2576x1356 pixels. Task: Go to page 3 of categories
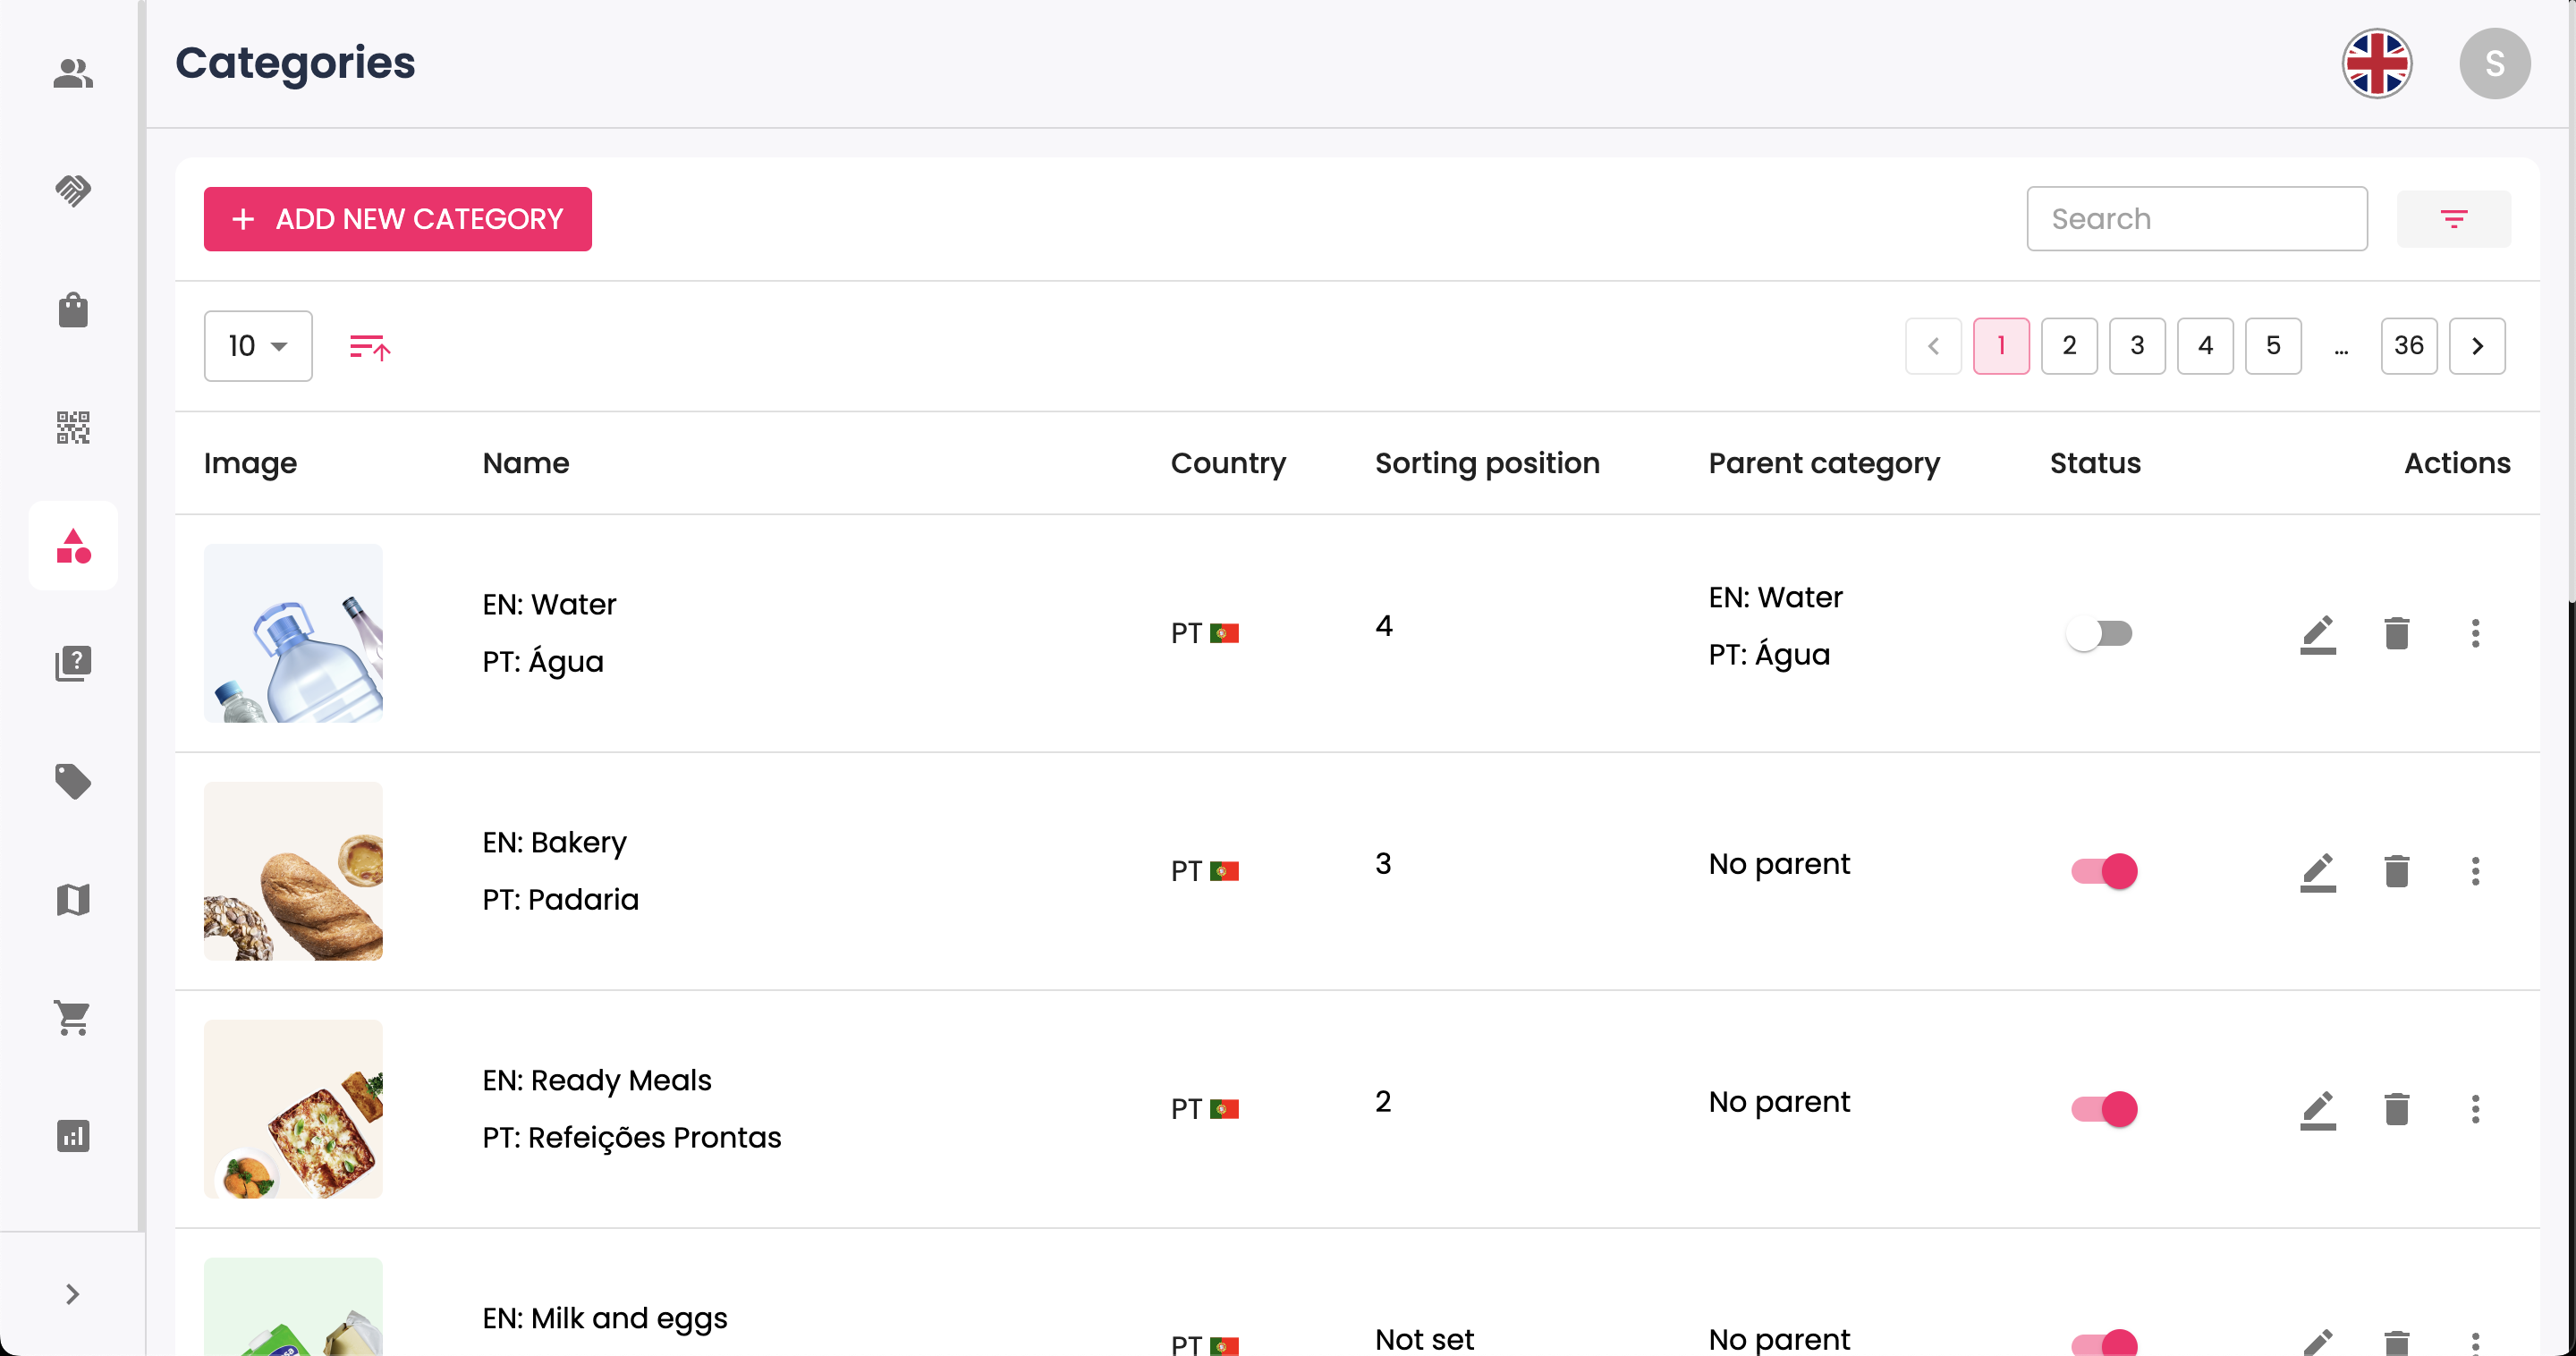[2137, 346]
